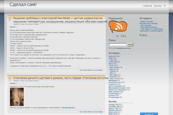Open the 'Asterisk' subcategory

(x=113, y=62)
